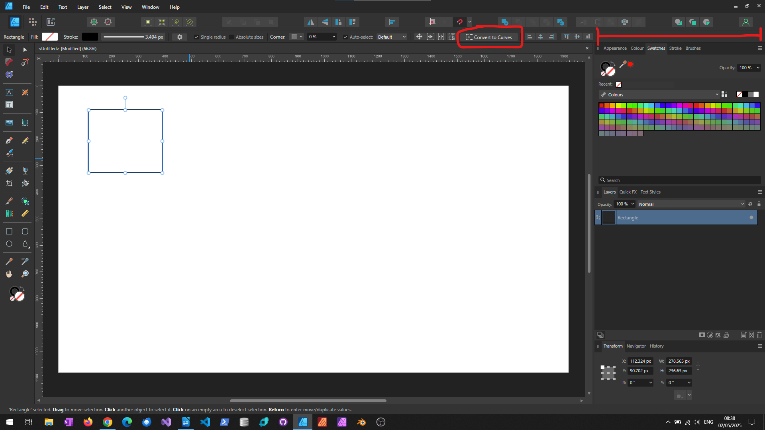
Task: Switch to the Appearance tab
Action: pos(615,48)
